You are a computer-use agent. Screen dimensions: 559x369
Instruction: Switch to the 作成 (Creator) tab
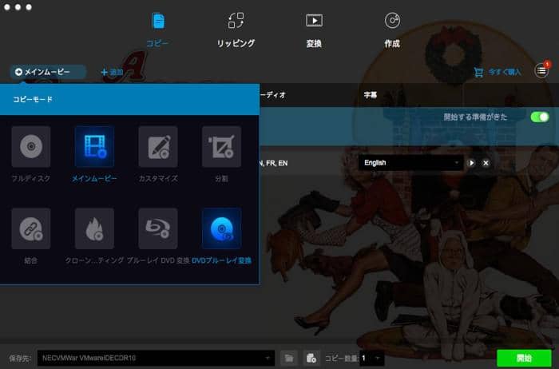(392, 30)
